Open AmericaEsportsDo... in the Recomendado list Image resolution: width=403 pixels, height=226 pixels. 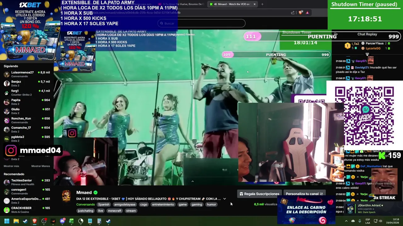tap(27, 201)
